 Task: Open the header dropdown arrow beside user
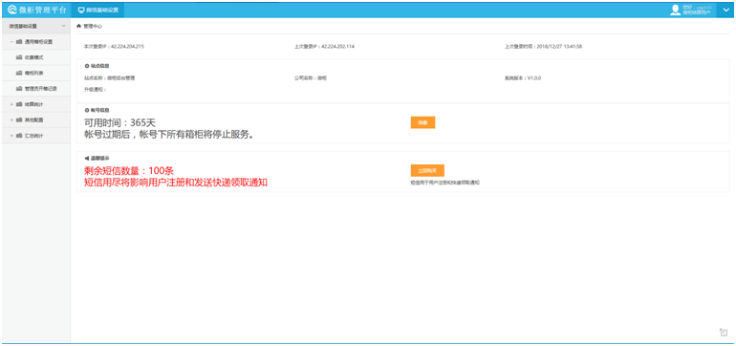pyautogui.click(x=725, y=10)
